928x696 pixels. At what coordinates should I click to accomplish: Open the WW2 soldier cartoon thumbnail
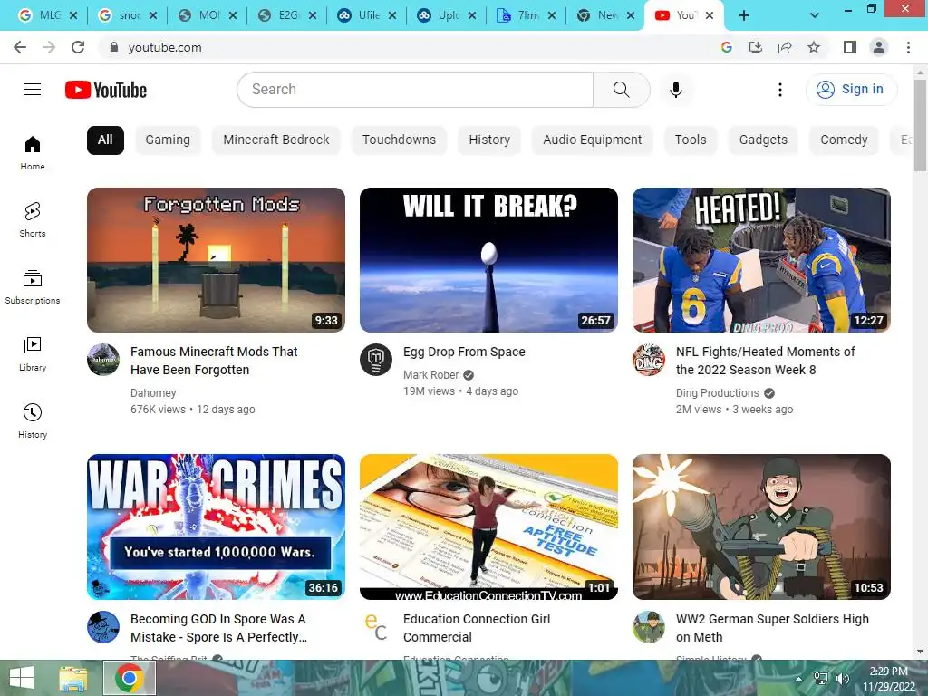(761, 527)
